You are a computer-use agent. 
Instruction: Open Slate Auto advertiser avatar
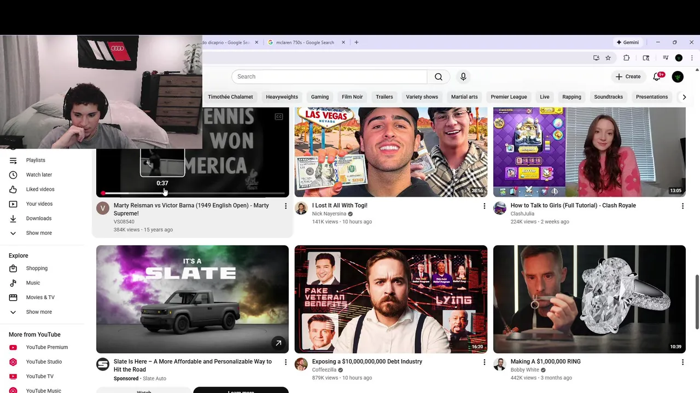103,364
